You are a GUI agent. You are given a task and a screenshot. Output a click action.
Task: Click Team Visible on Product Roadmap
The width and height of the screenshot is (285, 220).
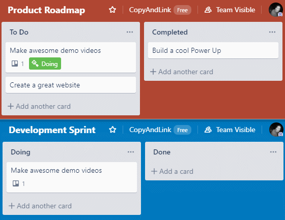point(230,10)
